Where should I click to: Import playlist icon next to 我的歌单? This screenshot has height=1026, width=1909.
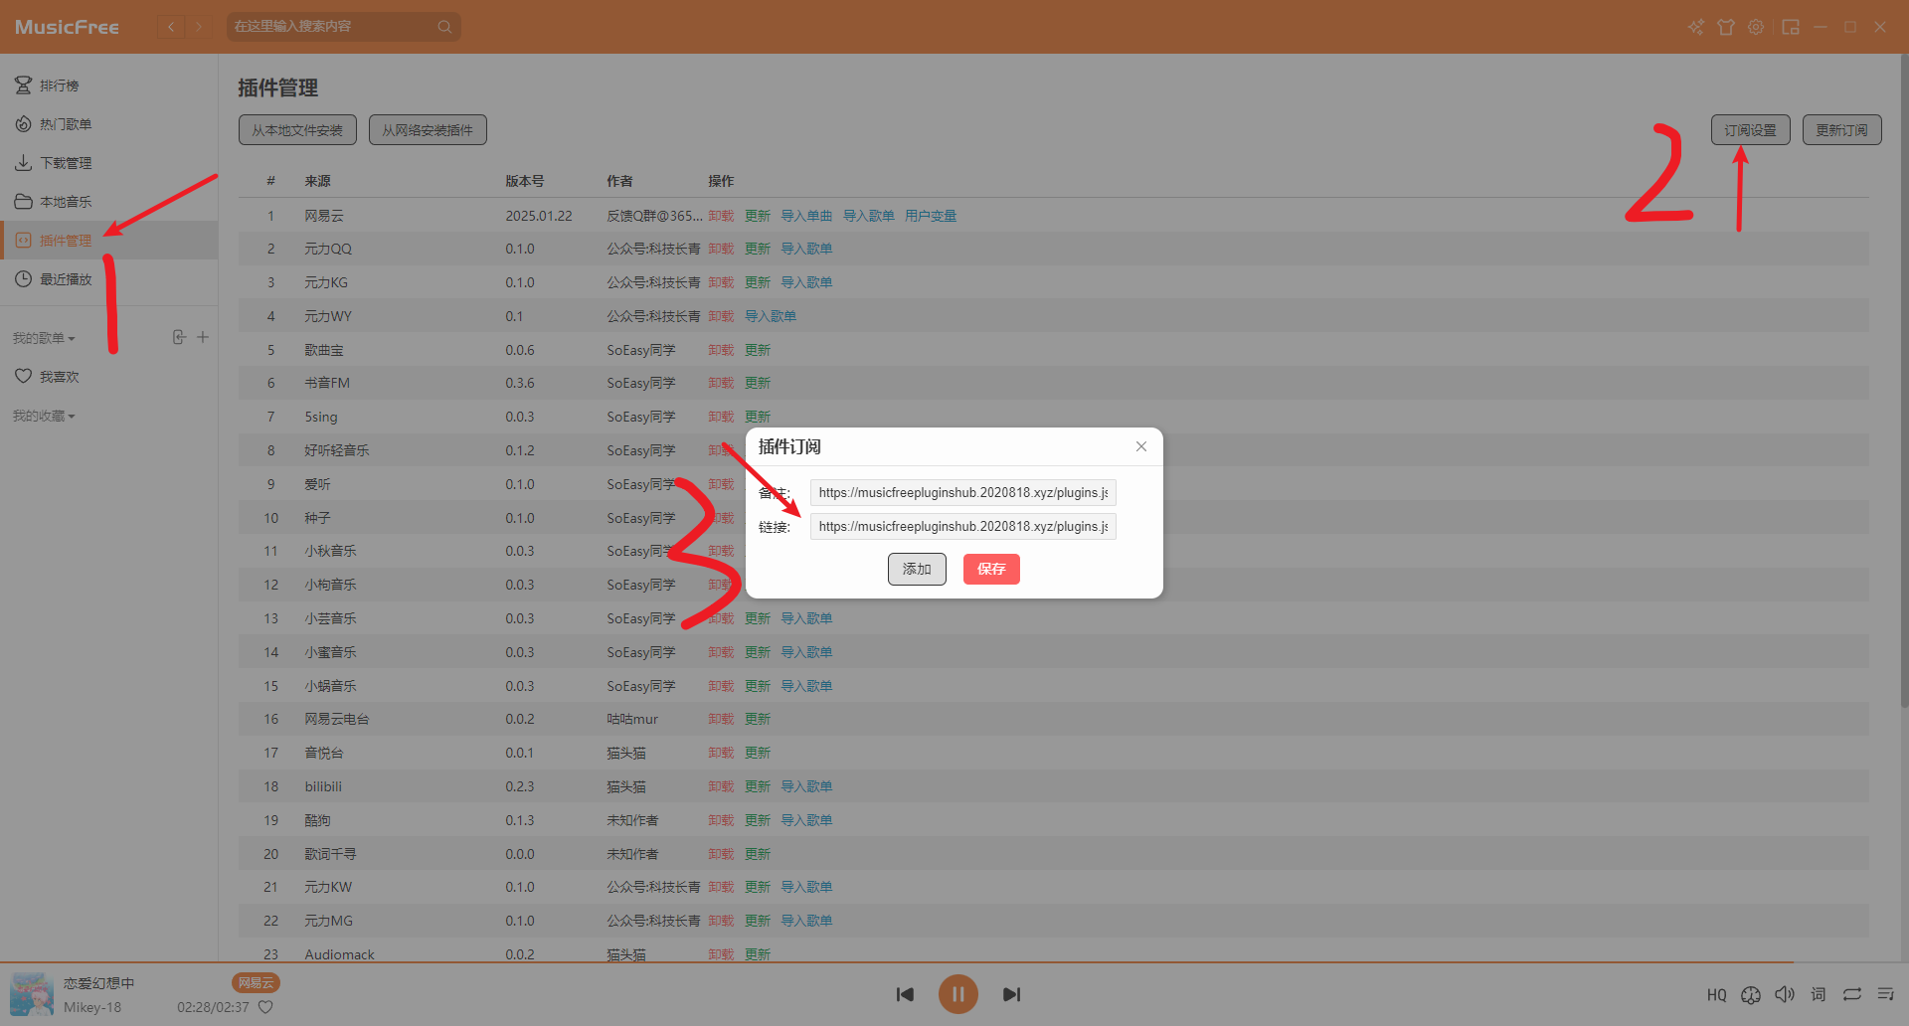click(x=179, y=337)
